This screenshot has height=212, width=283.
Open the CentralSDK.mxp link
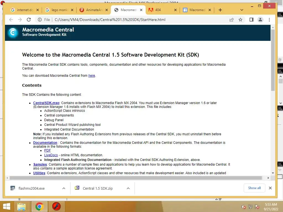click(46, 103)
